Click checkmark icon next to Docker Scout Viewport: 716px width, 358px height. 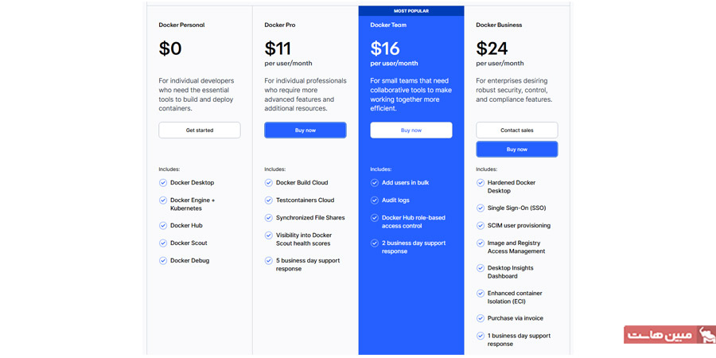coord(163,243)
